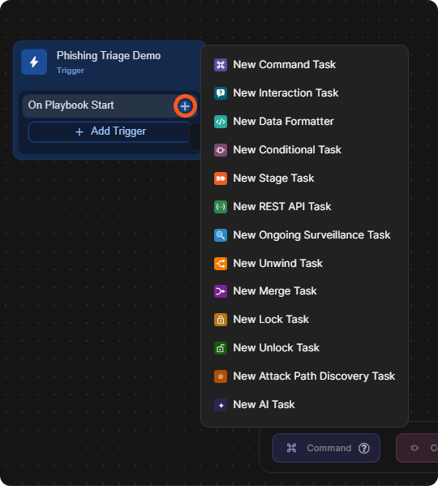Choose New Attack Path Discovery Task
This screenshot has height=486, width=438.
click(304, 376)
